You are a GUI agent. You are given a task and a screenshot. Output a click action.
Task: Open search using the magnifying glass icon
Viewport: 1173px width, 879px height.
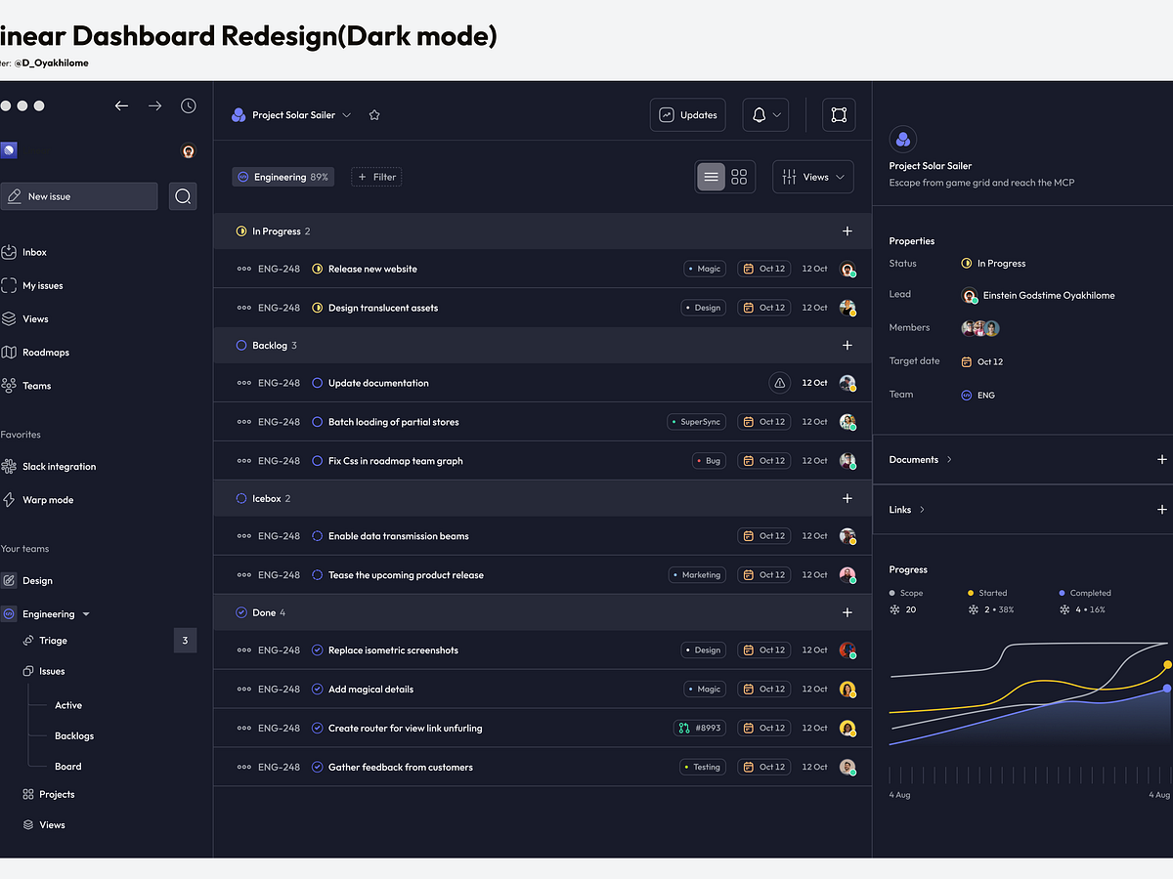(183, 195)
